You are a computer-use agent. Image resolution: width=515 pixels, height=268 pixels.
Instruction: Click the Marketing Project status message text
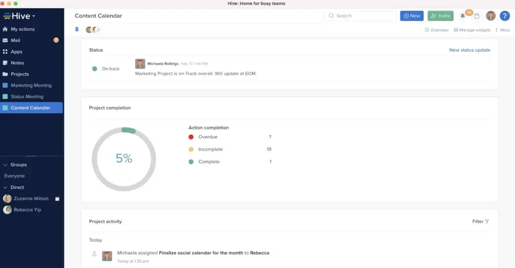pyautogui.click(x=196, y=73)
